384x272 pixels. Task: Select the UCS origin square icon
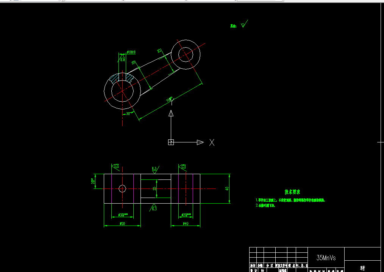pyautogui.click(x=171, y=142)
